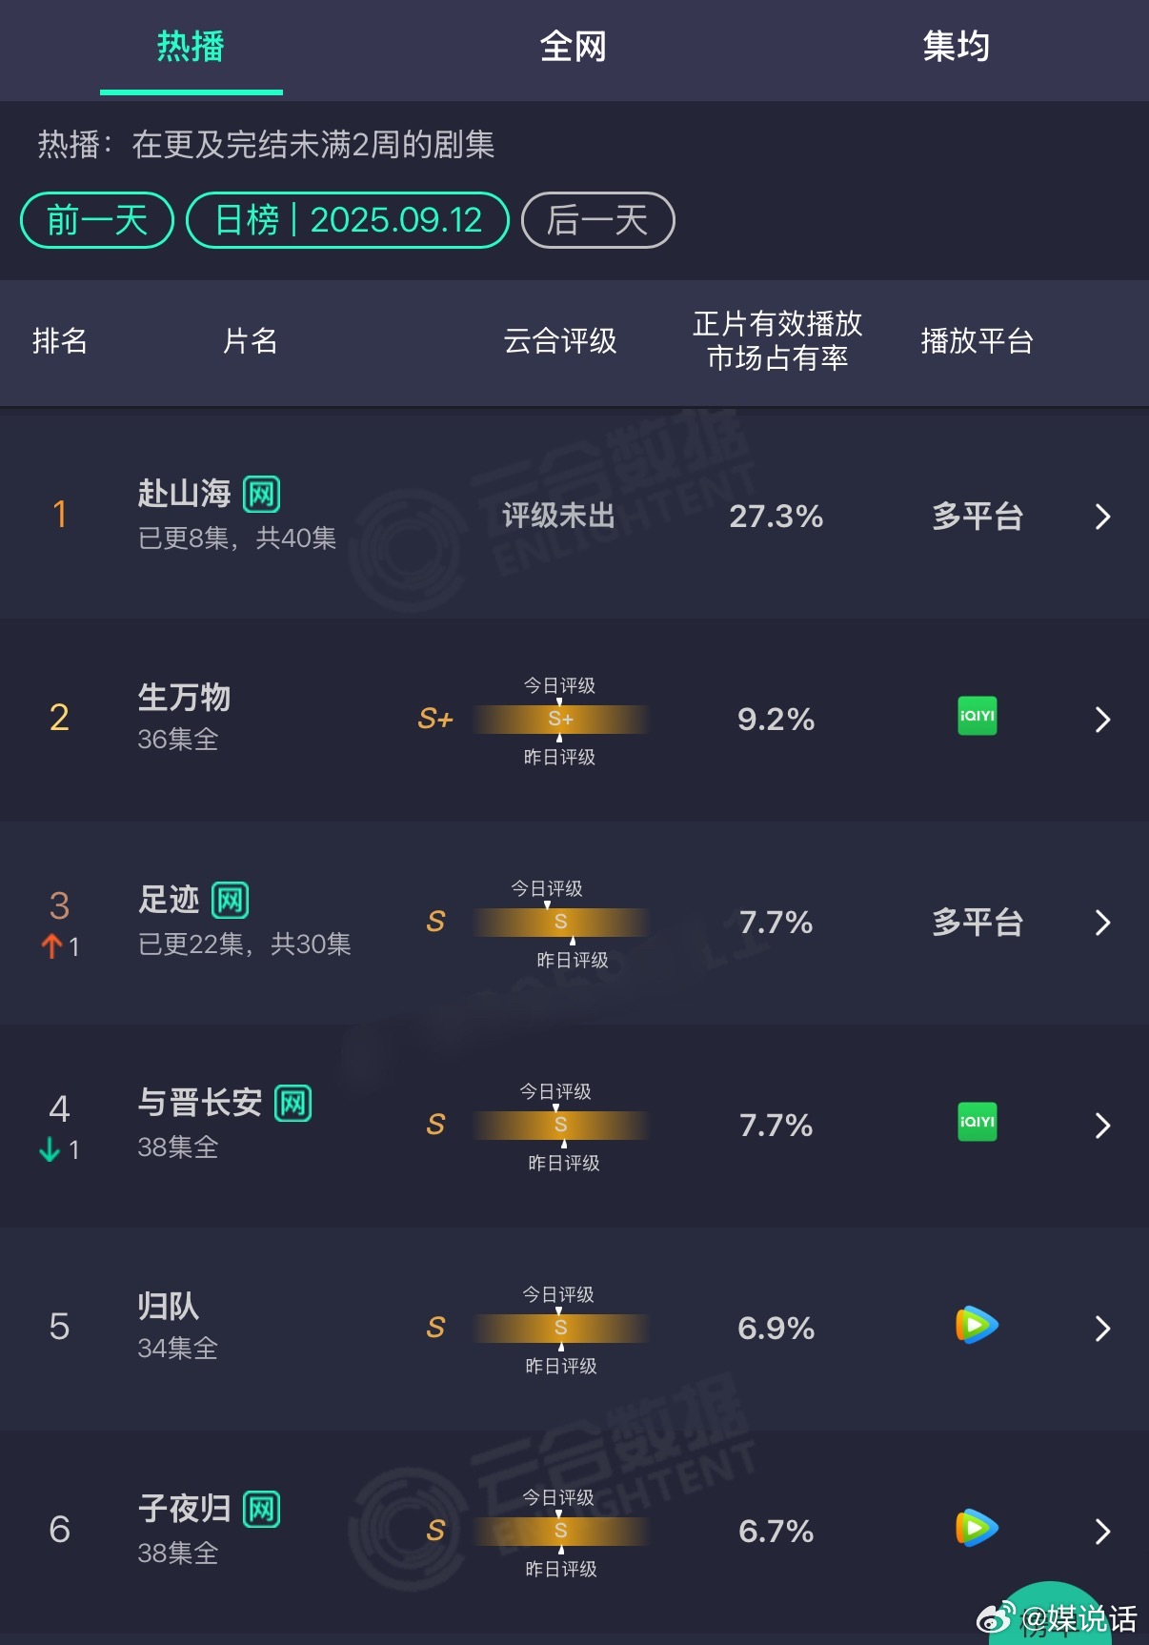1149x1645 pixels.
Task: Go to 前一天 previous day
Action: pos(97,220)
